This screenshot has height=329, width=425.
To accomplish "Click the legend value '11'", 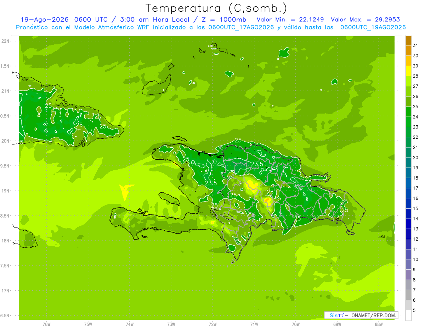I will [x=416, y=249].
